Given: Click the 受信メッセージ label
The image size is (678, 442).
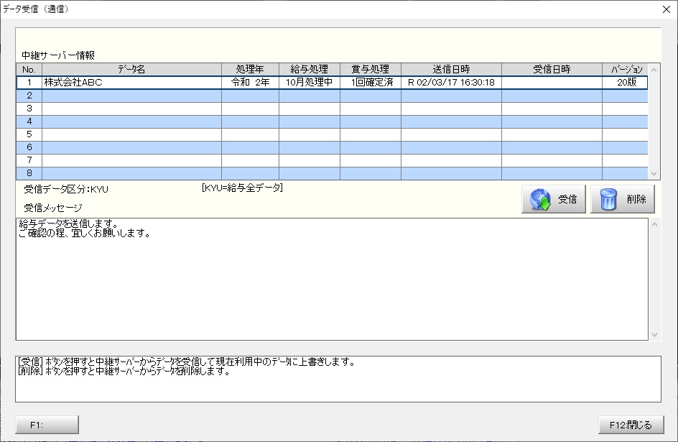Looking at the screenshot, I should point(52,208).
